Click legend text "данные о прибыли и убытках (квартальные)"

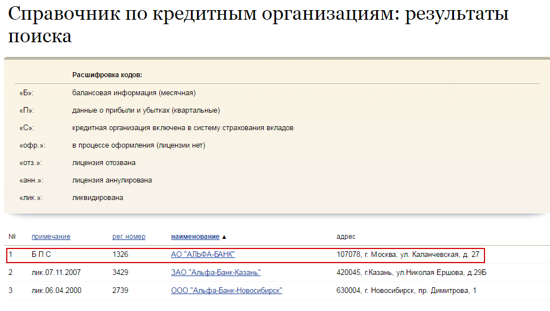pyautogui.click(x=146, y=110)
